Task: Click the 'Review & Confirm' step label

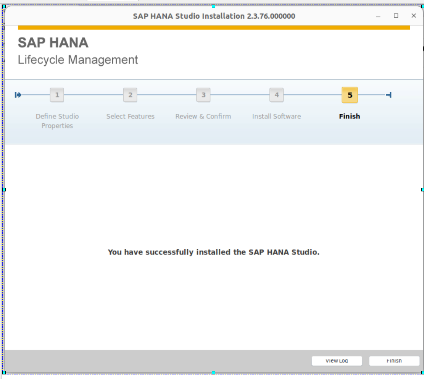Action: pyautogui.click(x=203, y=117)
